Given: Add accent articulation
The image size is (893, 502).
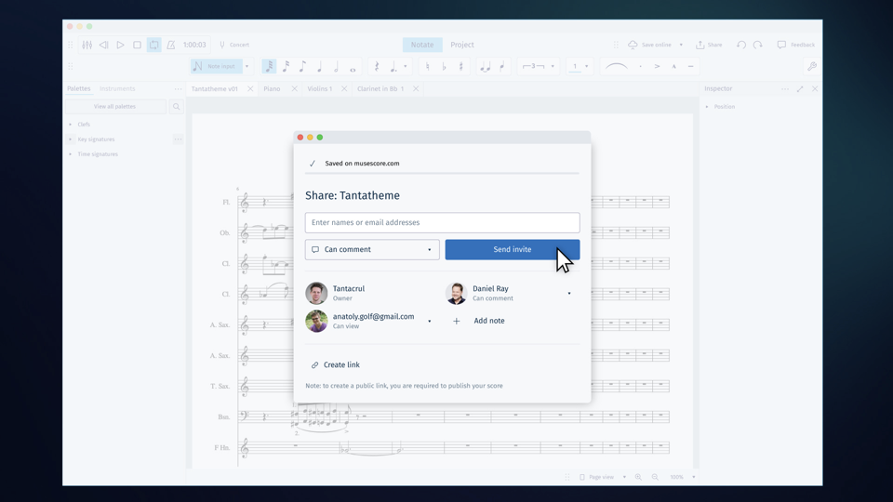Looking at the screenshot, I should pyautogui.click(x=657, y=67).
